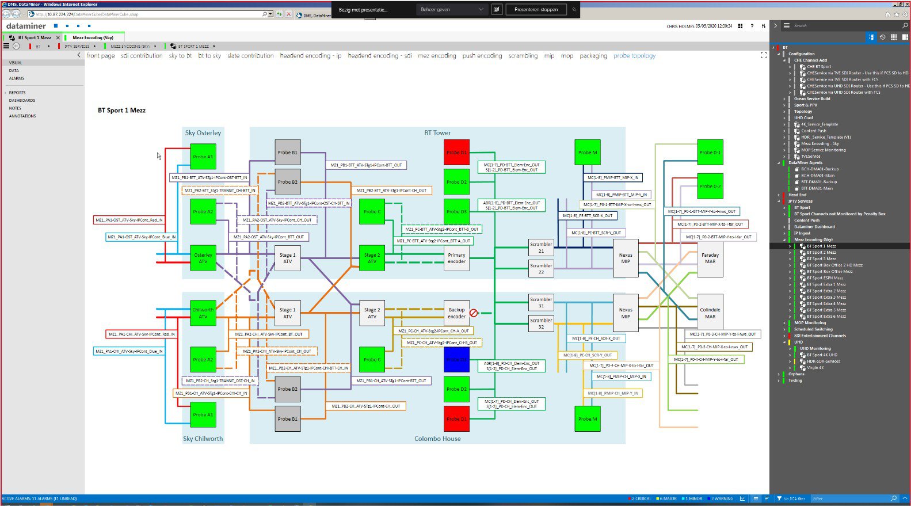Viewport: 911px width, 506px height.
Task: Open the address bar dropdown arrow
Action: click(270, 14)
